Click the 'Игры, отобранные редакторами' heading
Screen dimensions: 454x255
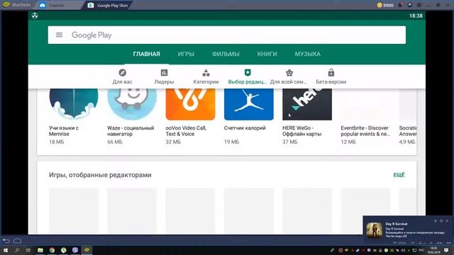click(100, 175)
